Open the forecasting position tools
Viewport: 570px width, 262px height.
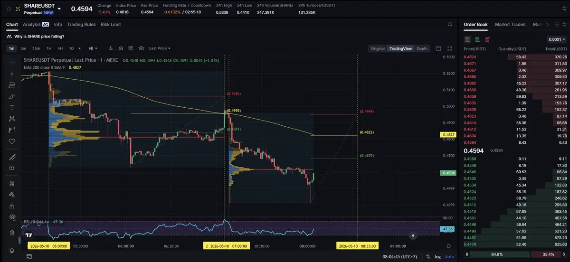coord(12,130)
